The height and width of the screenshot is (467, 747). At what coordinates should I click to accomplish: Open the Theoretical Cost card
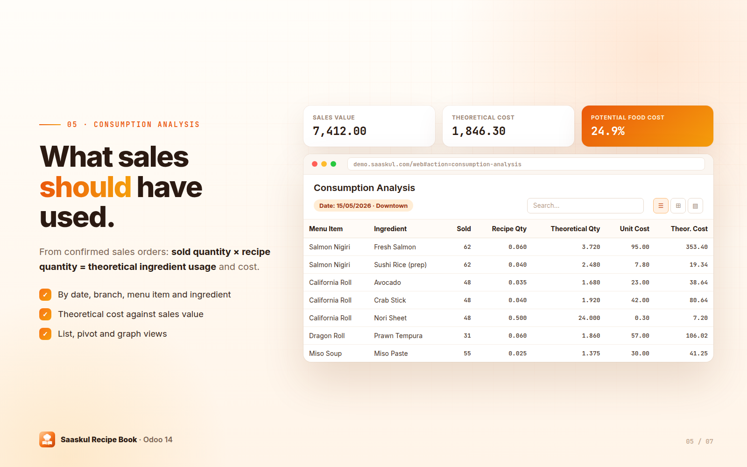tap(508, 126)
